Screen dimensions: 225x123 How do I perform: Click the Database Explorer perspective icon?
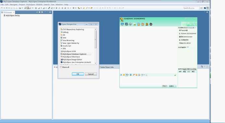tap(208, 8)
